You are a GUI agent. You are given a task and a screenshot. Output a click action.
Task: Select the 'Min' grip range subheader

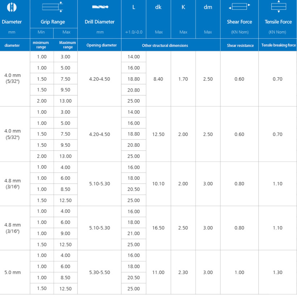coord(41,32)
